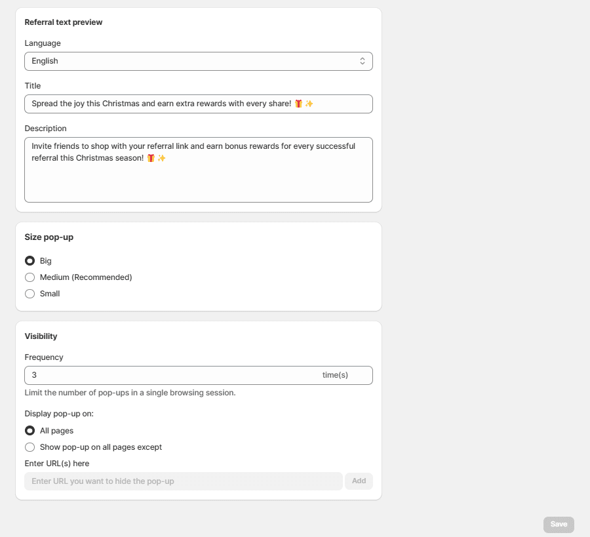Click the Enter URL input box
The image size is (590, 537).
[x=184, y=481]
